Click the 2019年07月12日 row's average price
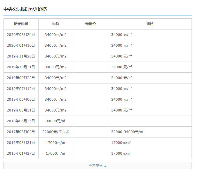Viewport: 200px width, 169px height. pyautogui.click(x=55, y=89)
